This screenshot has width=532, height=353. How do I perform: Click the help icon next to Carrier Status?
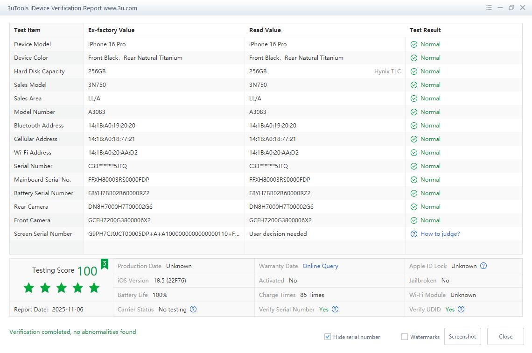(x=193, y=309)
